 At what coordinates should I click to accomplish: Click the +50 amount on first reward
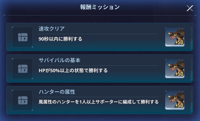179,42
